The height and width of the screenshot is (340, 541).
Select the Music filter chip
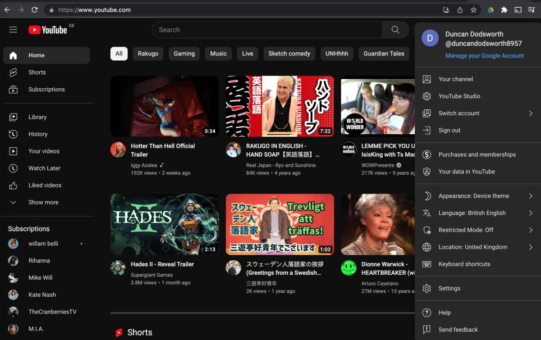[218, 54]
